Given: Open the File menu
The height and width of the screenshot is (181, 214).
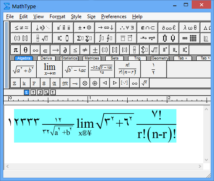Looking at the screenshot, I should click(x=10, y=17).
